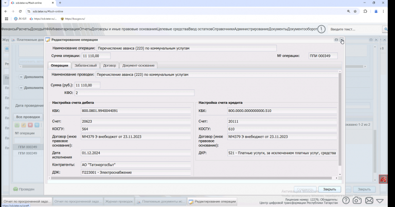The width and height of the screenshot is (395, 207).
Task: Click the printer icon in the background window toolbar
Action: point(7,49)
